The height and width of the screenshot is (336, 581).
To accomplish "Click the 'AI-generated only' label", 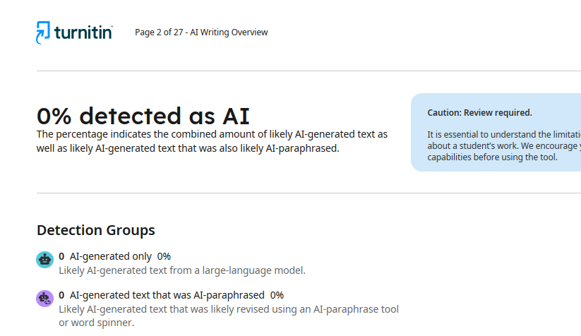I will 111,256.
